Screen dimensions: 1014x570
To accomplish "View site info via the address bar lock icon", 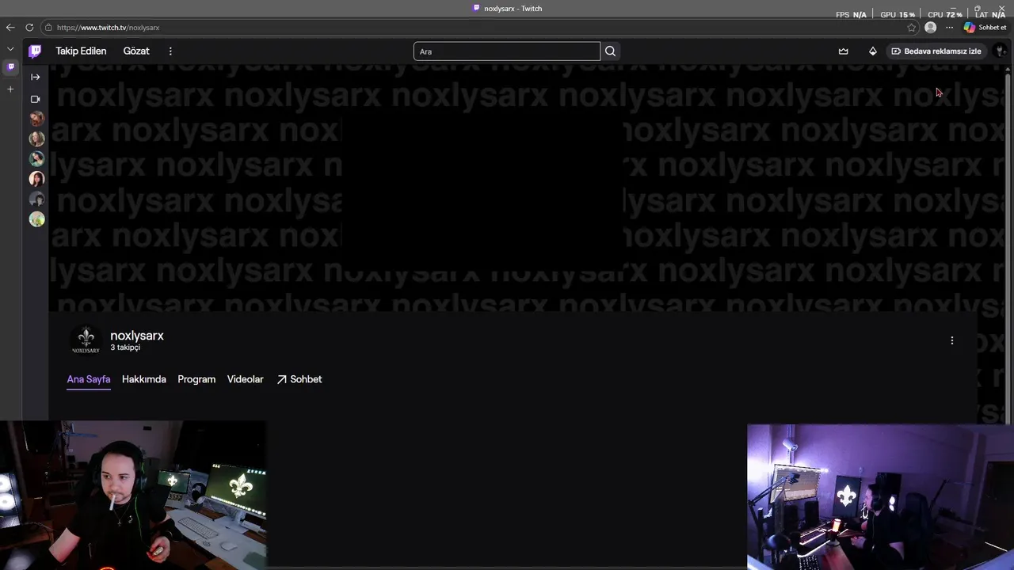I will click(x=48, y=27).
